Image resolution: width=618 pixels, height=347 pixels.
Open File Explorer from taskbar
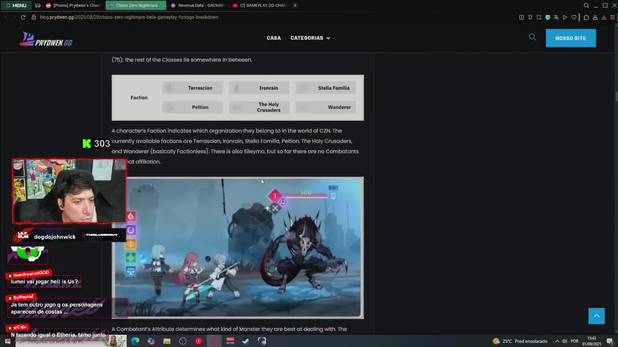point(167,341)
